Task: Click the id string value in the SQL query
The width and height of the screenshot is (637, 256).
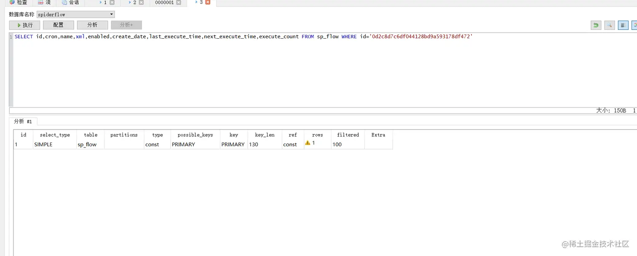Action: coord(421,37)
